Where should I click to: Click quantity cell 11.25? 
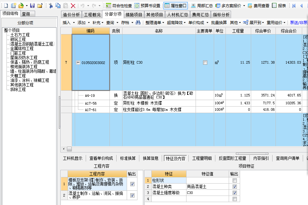tap(238, 62)
